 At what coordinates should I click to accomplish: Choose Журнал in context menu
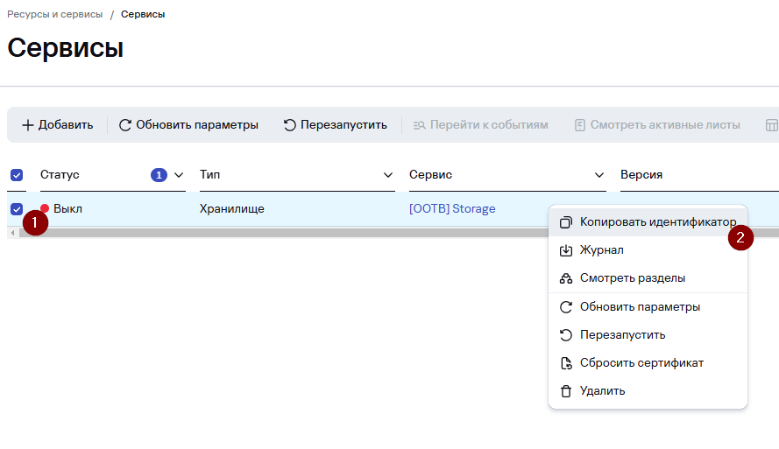[648, 250]
